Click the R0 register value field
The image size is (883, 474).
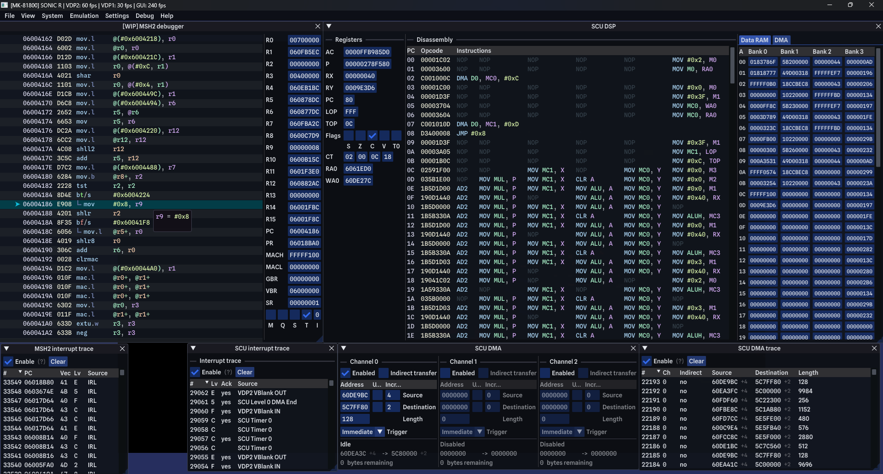[304, 40]
